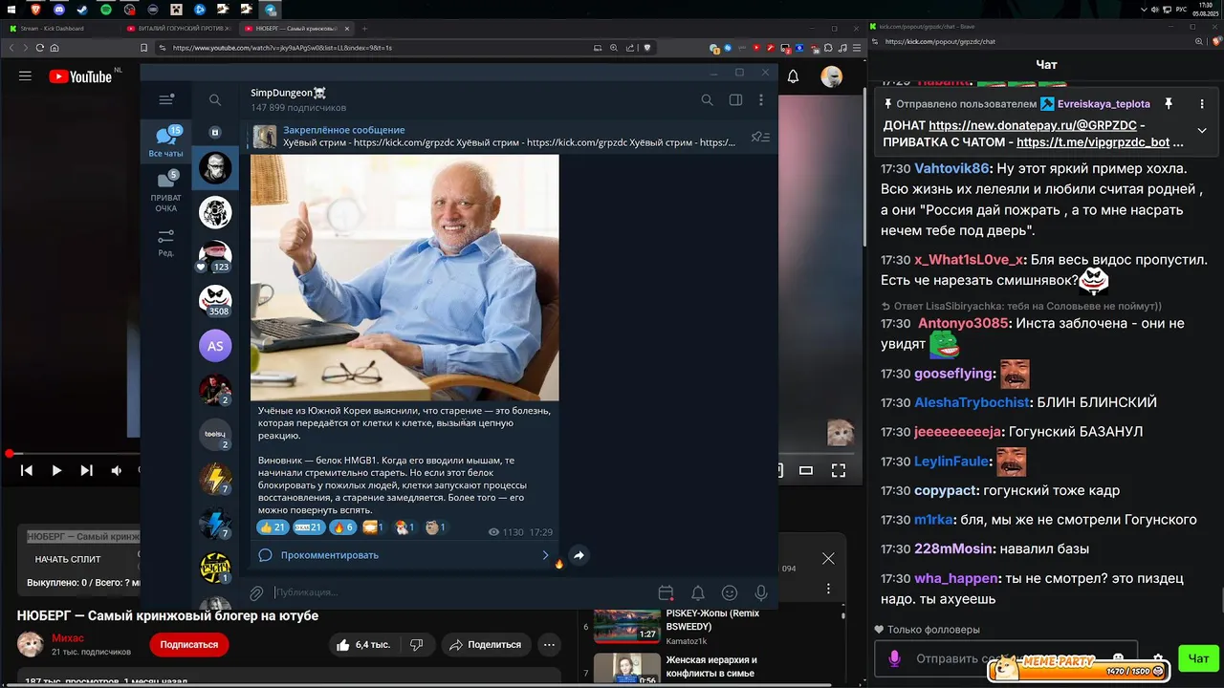Select the ПРИВАТОЧКА folder
The image size is (1224, 688).
pyautogui.click(x=166, y=192)
